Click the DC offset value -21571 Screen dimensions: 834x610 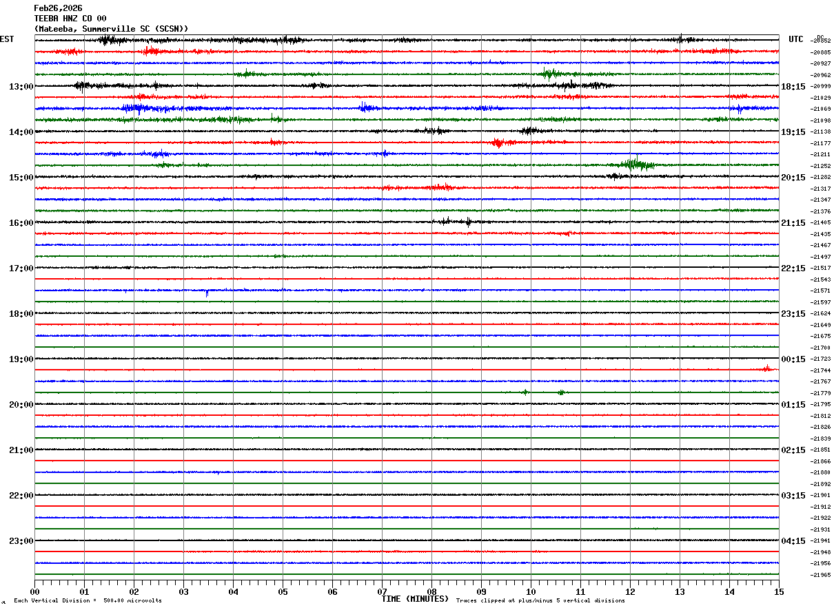tap(821, 291)
